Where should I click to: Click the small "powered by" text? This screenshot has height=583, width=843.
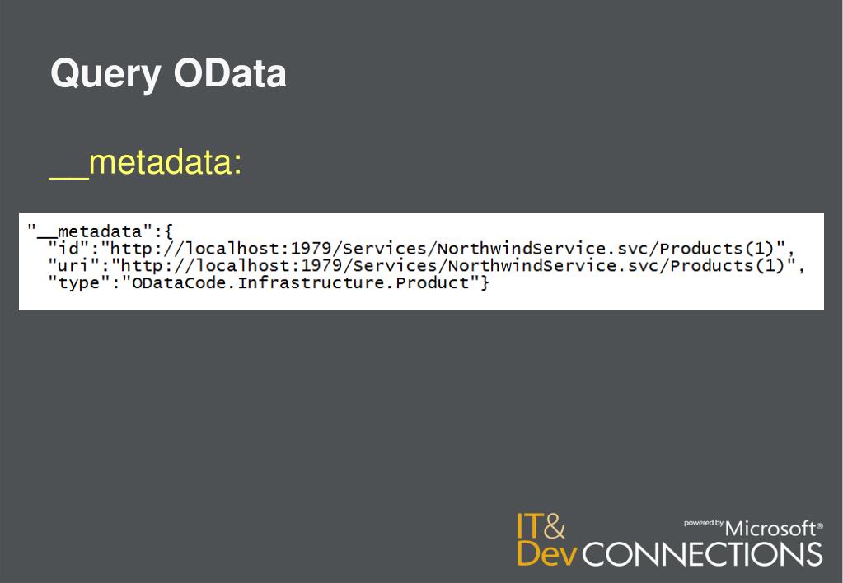(704, 523)
